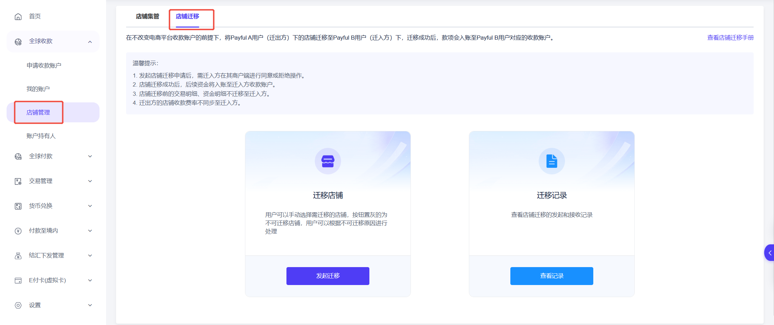Collapse the 全球收款 menu chevron
Viewport: 774px width, 325px height.
point(90,42)
